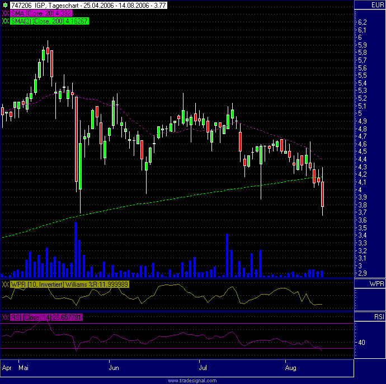Click the '4,7' price axis label

(x=363, y=136)
